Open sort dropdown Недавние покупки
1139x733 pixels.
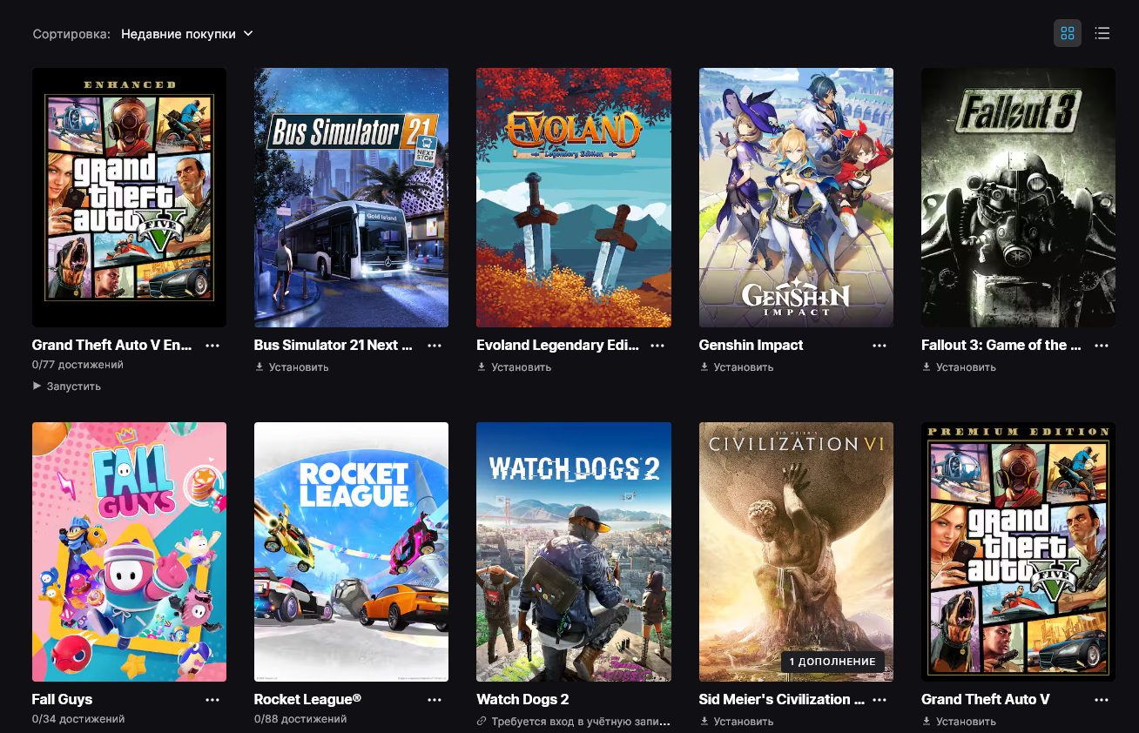tap(187, 34)
